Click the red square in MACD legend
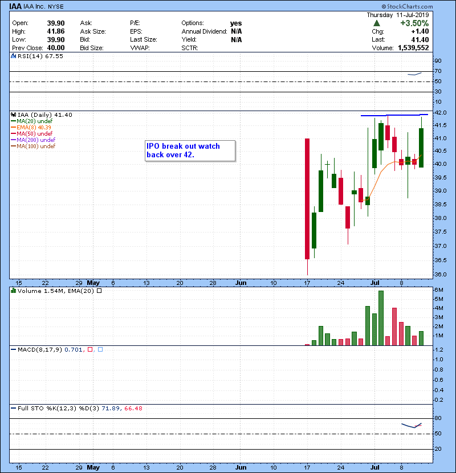 click(x=90, y=349)
